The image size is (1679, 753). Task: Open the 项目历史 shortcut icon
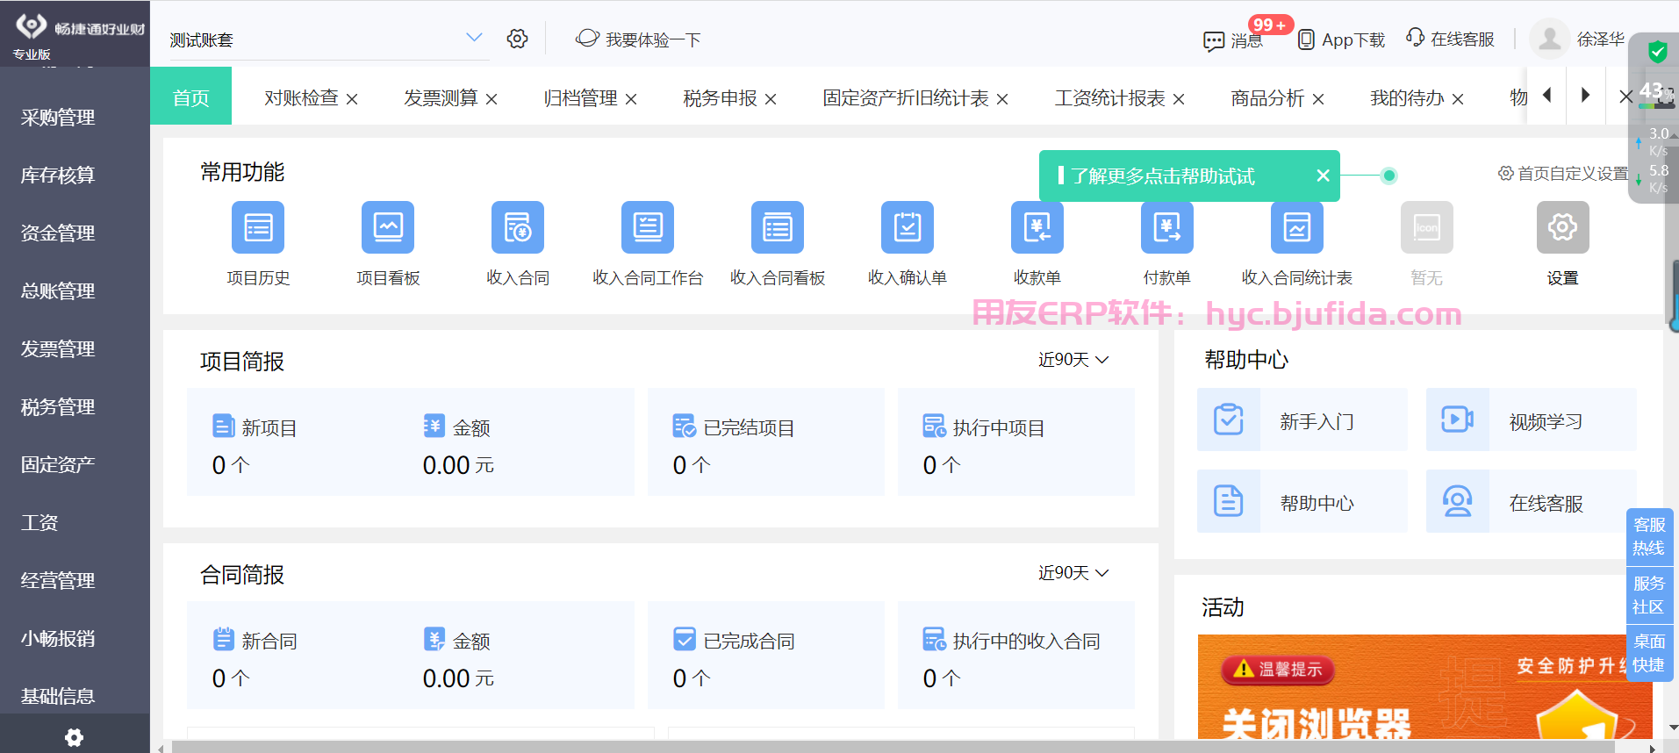(258, 227)
